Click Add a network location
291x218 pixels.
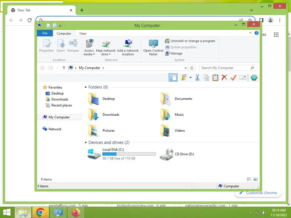128,47
